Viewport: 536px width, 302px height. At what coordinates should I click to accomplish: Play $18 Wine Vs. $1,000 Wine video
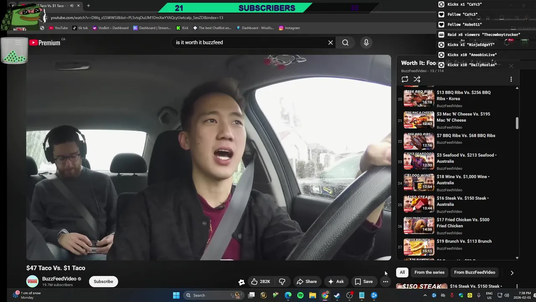coord(456,183)
